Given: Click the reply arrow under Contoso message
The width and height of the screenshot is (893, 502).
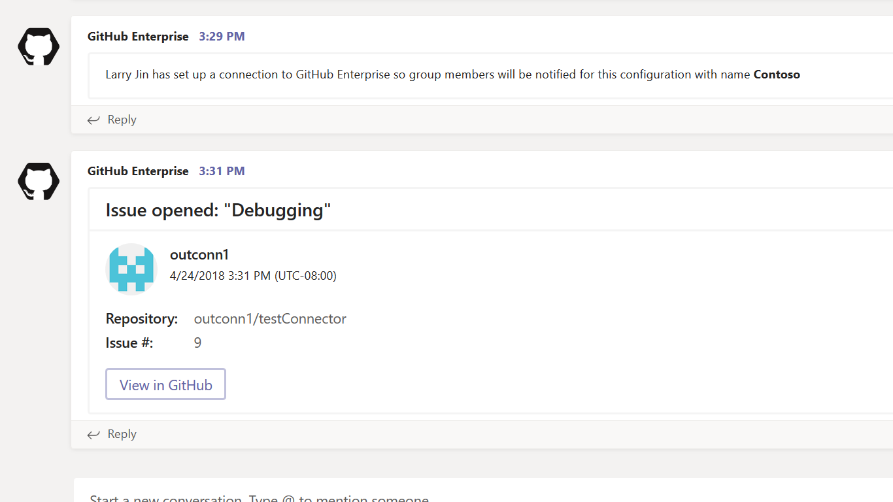Looking at the screenshot, I should [x=93, y=120].
